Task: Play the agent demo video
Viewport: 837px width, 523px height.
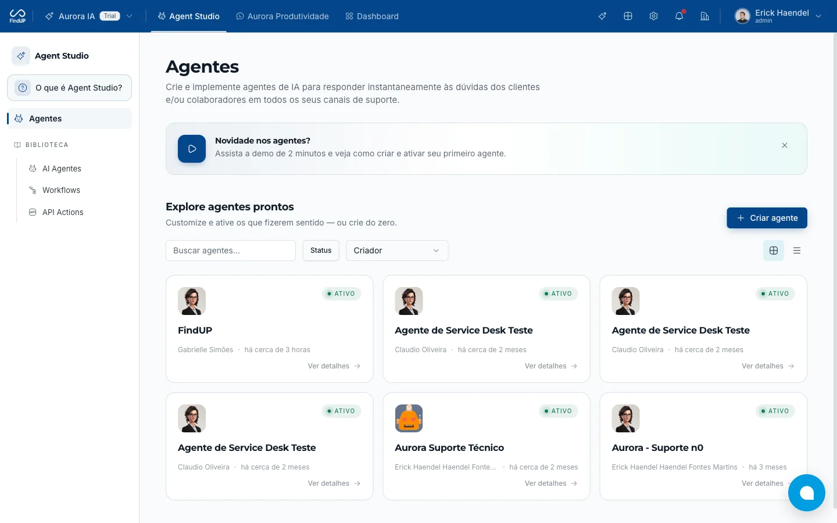Action: pos(192,149)
